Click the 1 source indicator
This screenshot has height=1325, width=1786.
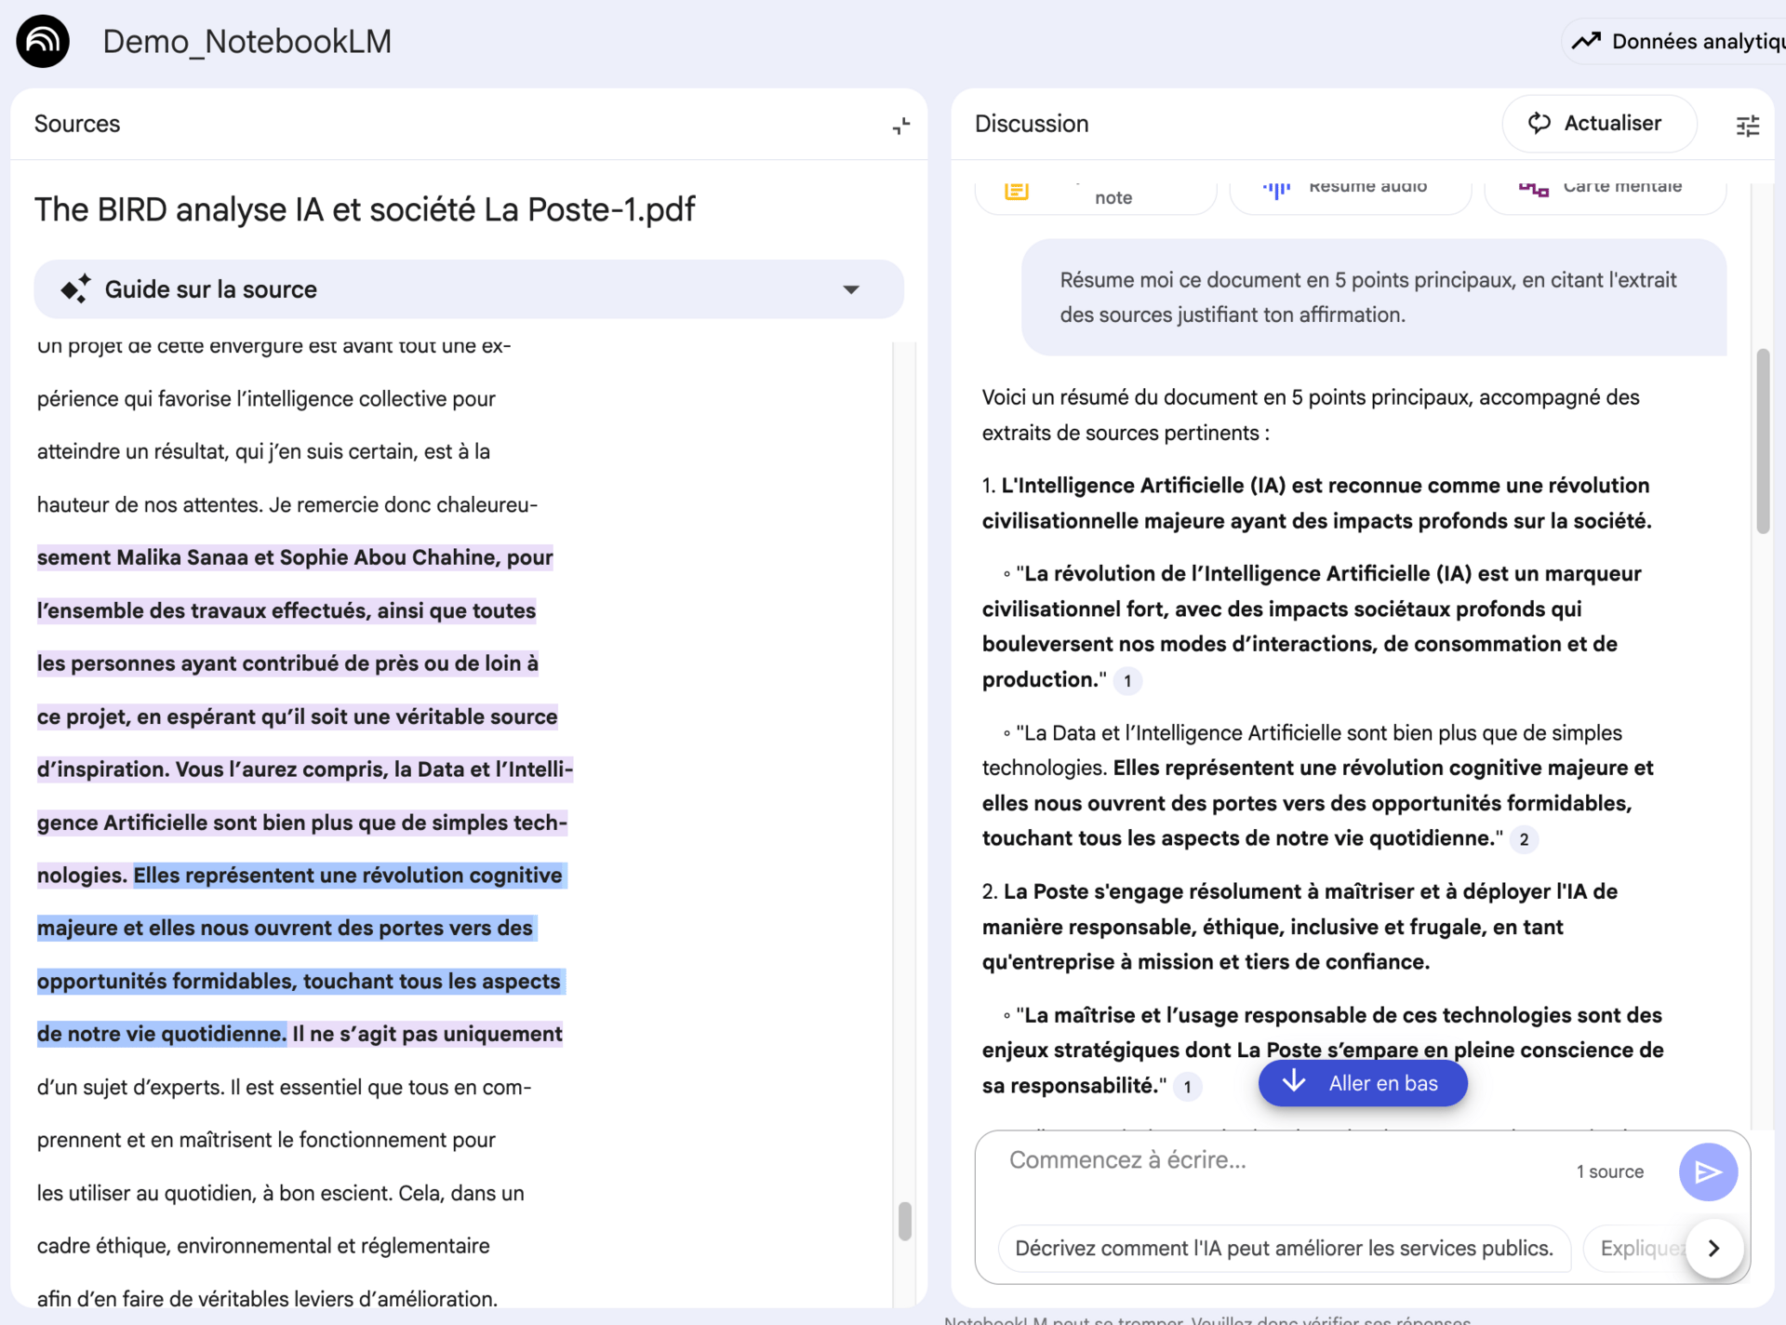(x=1609, y=1172)
